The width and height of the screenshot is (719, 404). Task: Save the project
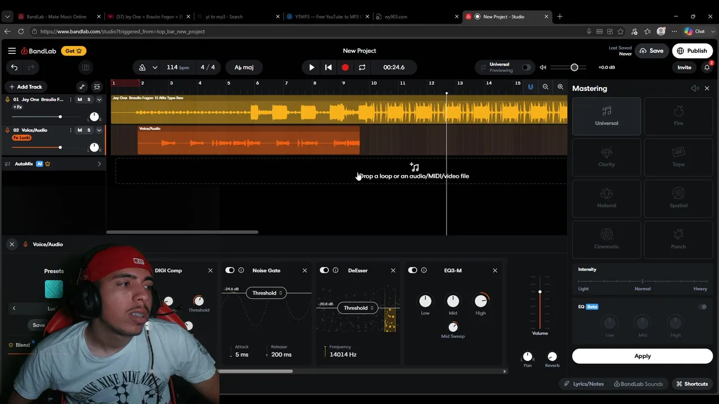pyautogui.click(x=651, y=51)
